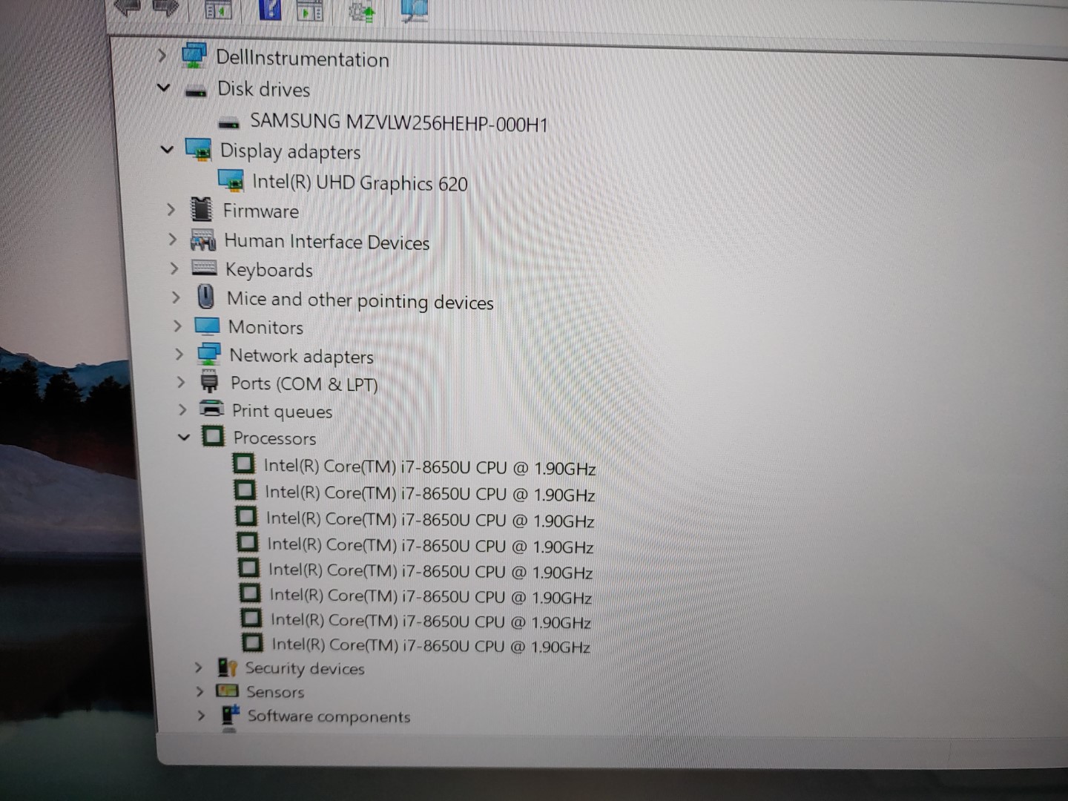
Task: Click the Back arrow toolbar icon
Action: [x=127, y=7]
